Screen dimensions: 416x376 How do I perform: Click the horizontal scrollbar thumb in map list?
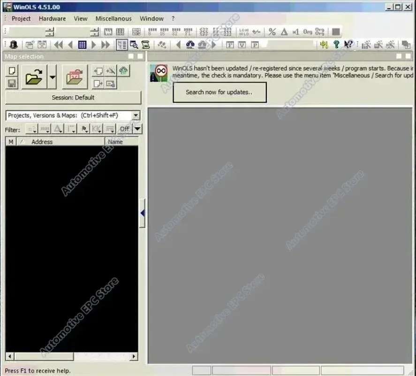pyautogui.click(x=44, y=356)
